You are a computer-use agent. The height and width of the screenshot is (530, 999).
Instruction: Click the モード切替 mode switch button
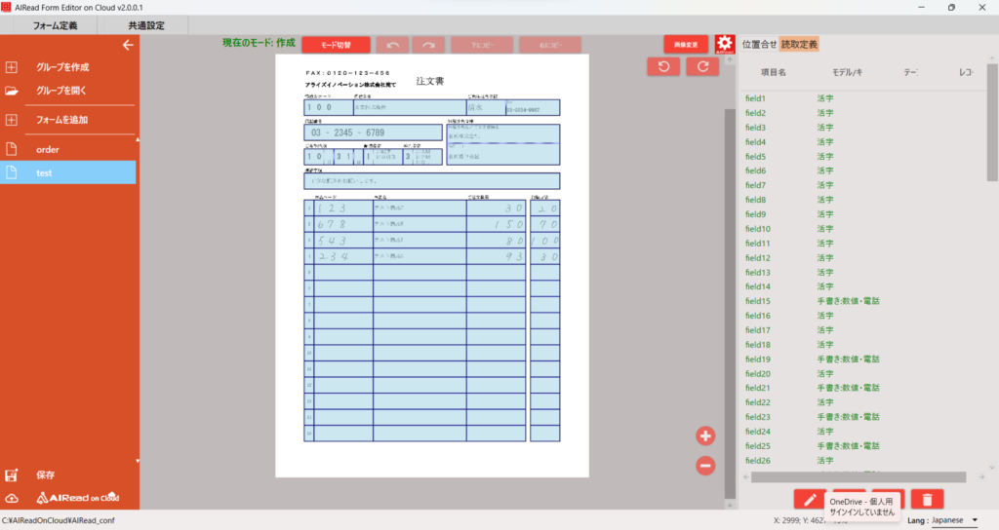336,45
